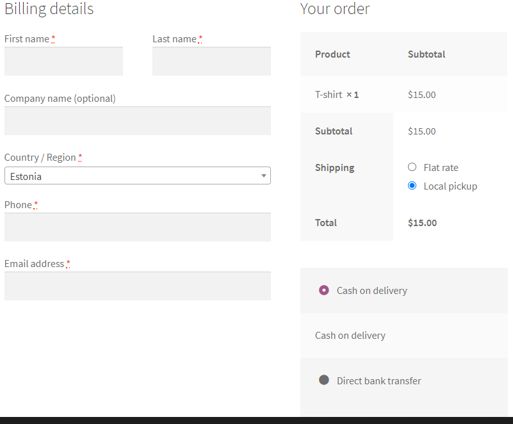
Task: Click the "Direct bank transfer" payment label
Action: [379, 381]
